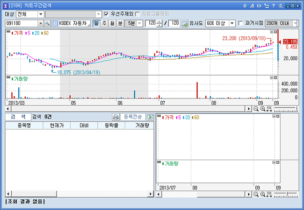Image resolution: width=304 pixels, height=210 pixels.
Task: Zoom in the lower-right comparison chart
Action: (x=263, y=194)
